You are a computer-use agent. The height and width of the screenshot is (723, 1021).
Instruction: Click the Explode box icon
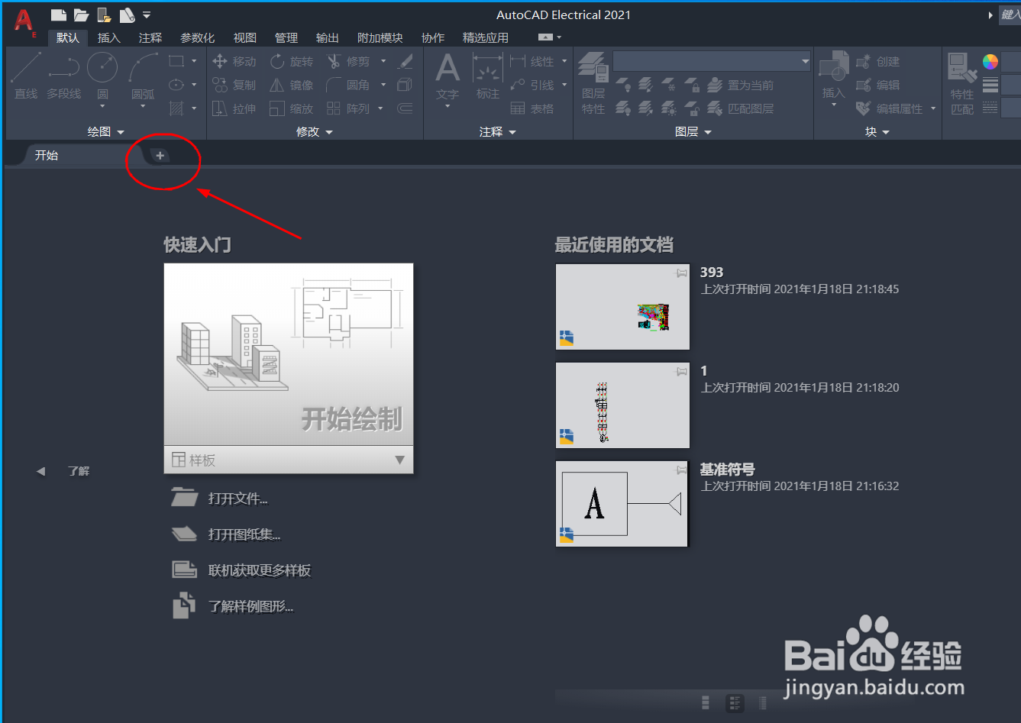coord(405,85)
